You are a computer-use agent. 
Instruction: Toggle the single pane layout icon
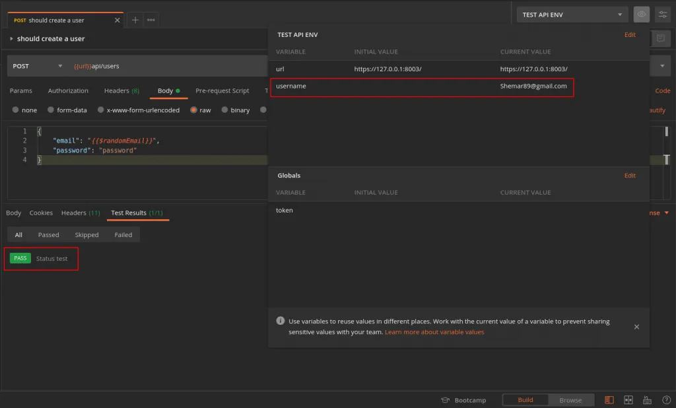coord(609,400)
